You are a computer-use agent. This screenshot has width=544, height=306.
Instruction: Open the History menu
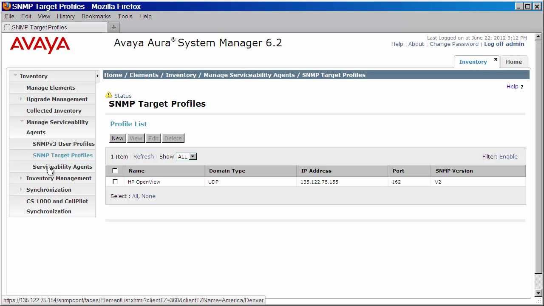coord(65,16)
